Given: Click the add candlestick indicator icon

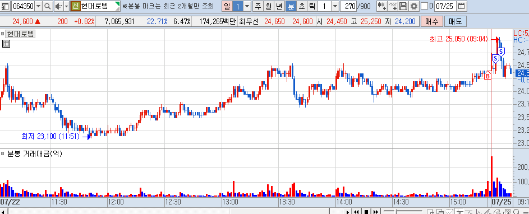Looking at the screenshot, I should tap(382, 6).
